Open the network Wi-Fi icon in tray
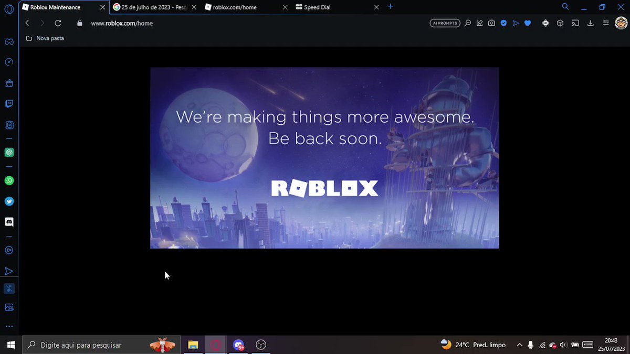 tap(542, 345)
